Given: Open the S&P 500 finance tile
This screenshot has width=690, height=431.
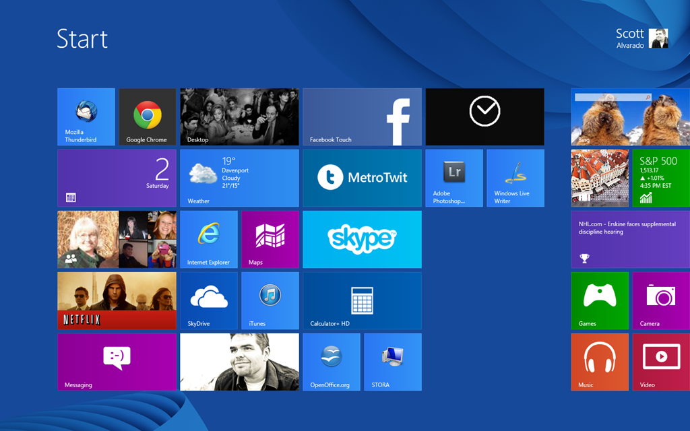Looking at the screenshot, I should pos(661,178).
